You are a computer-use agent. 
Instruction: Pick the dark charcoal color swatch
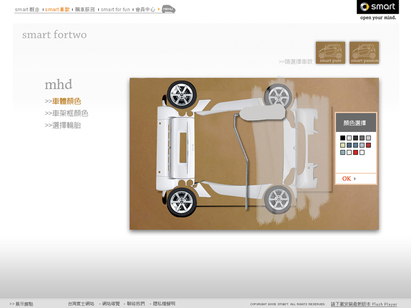click(x=356, y=138)
